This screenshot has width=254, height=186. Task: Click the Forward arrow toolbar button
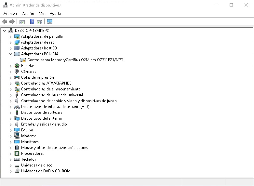pyautogui.click(x=12, y=21)
